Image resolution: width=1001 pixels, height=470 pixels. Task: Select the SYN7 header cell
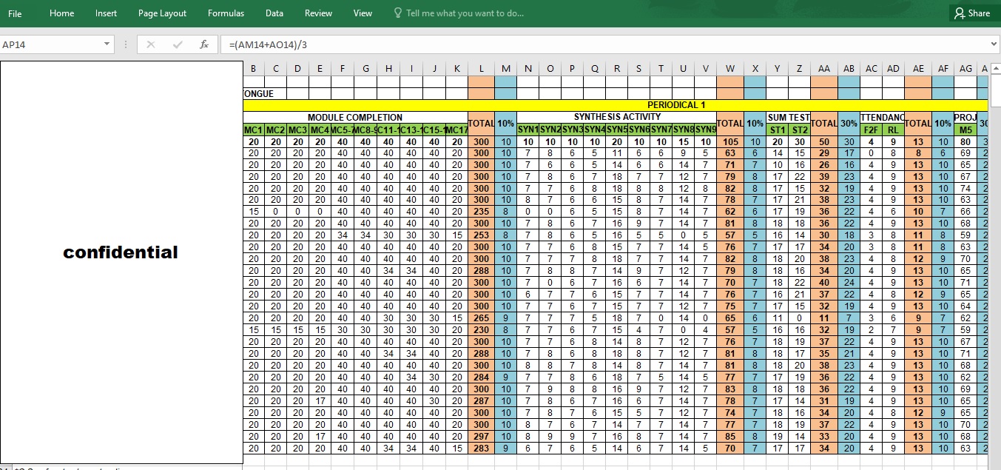[661, 130]
